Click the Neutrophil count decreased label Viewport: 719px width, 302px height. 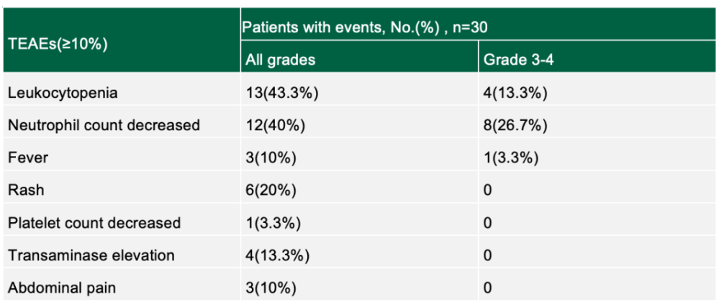pos(104,125)
